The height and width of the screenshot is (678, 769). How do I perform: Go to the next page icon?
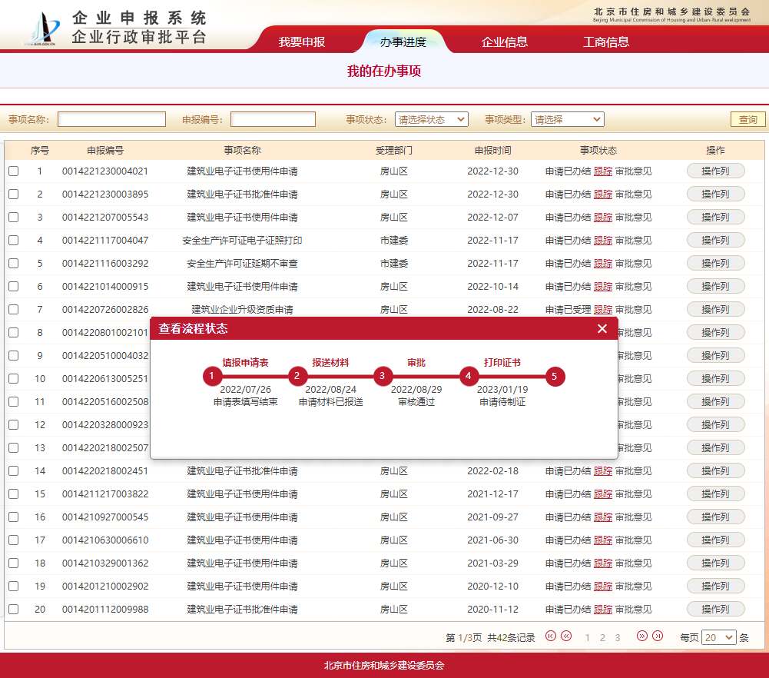(642, 636)
